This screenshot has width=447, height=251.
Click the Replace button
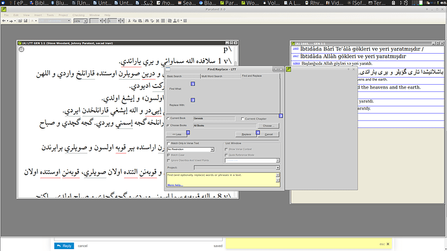tap(246, 135)
